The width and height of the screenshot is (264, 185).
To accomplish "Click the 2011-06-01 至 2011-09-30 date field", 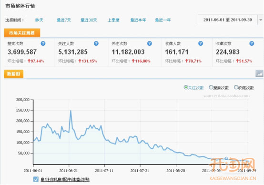I will point(228,20).
